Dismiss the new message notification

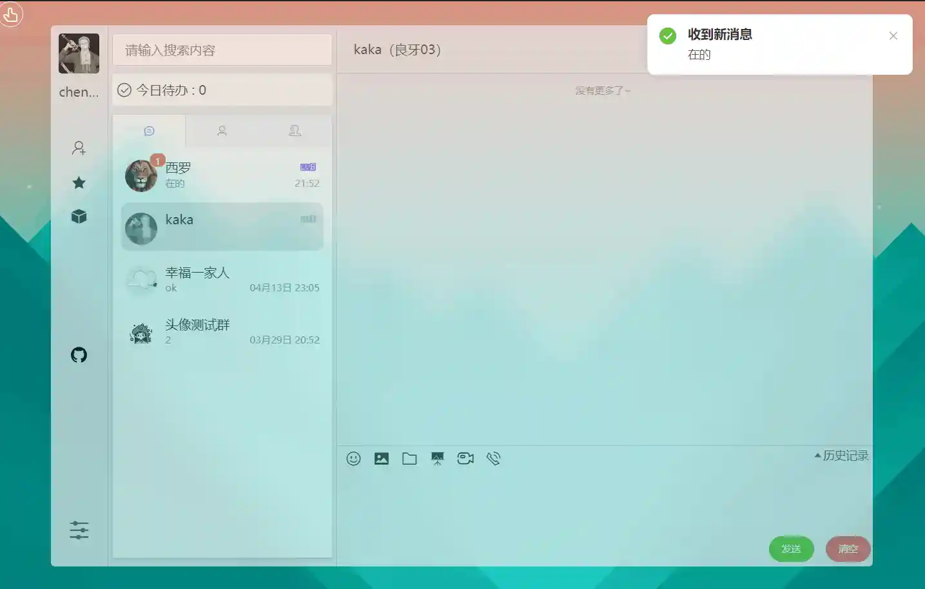coord(893,36)
